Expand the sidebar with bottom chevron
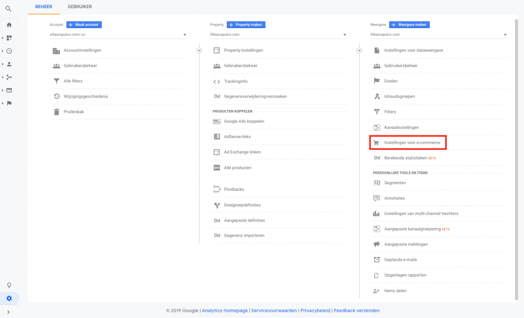Image resolution: width=524 pixels, height=318 pixels. (x=8, y=312)
